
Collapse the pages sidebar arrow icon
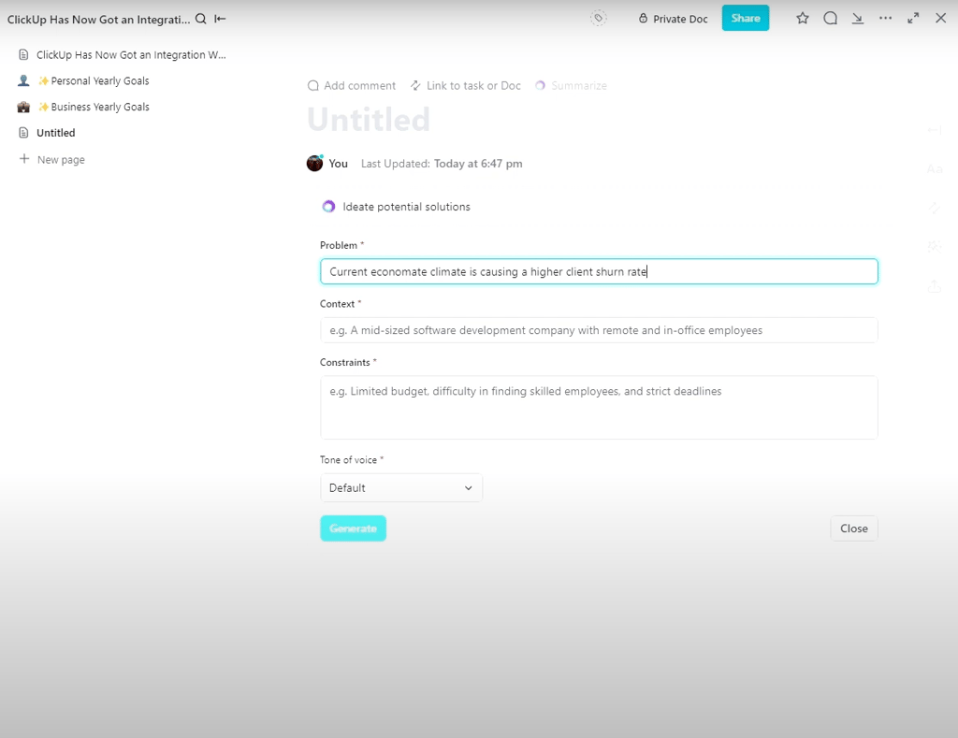point(220,19)
